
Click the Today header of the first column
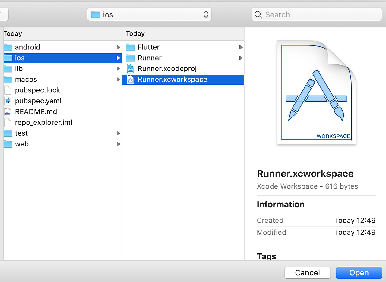(13, 34)
